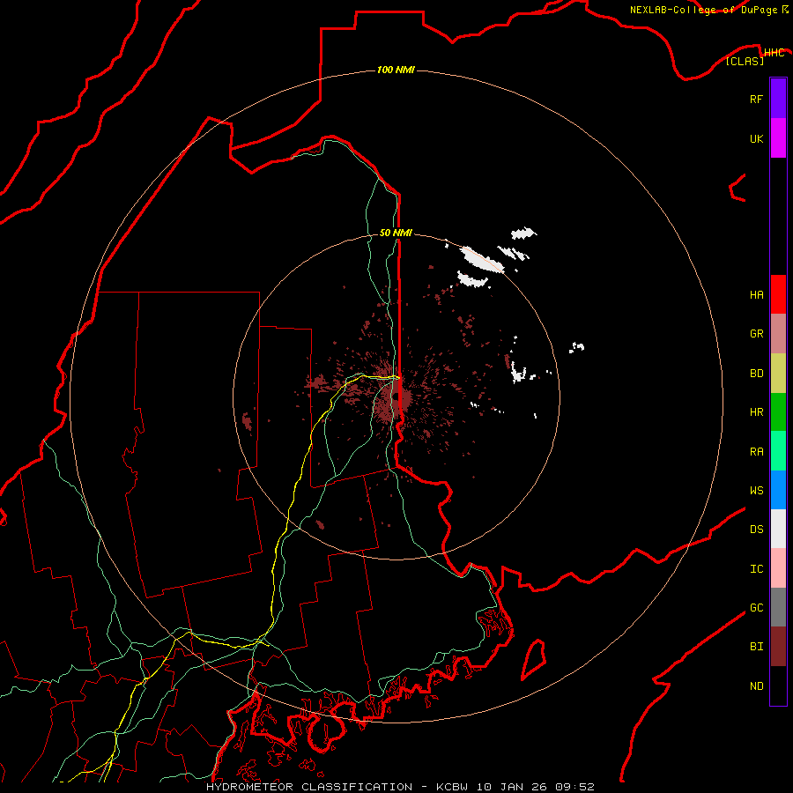Image resolution: width=793 pixels, height=793 pixels.
Task: Click the '10 JAN 26' date text
Action: click(x=512, y=787)
